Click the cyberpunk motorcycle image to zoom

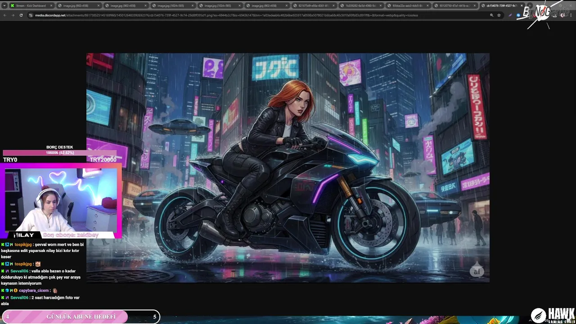pyautogui.click(x=288, y=168)
